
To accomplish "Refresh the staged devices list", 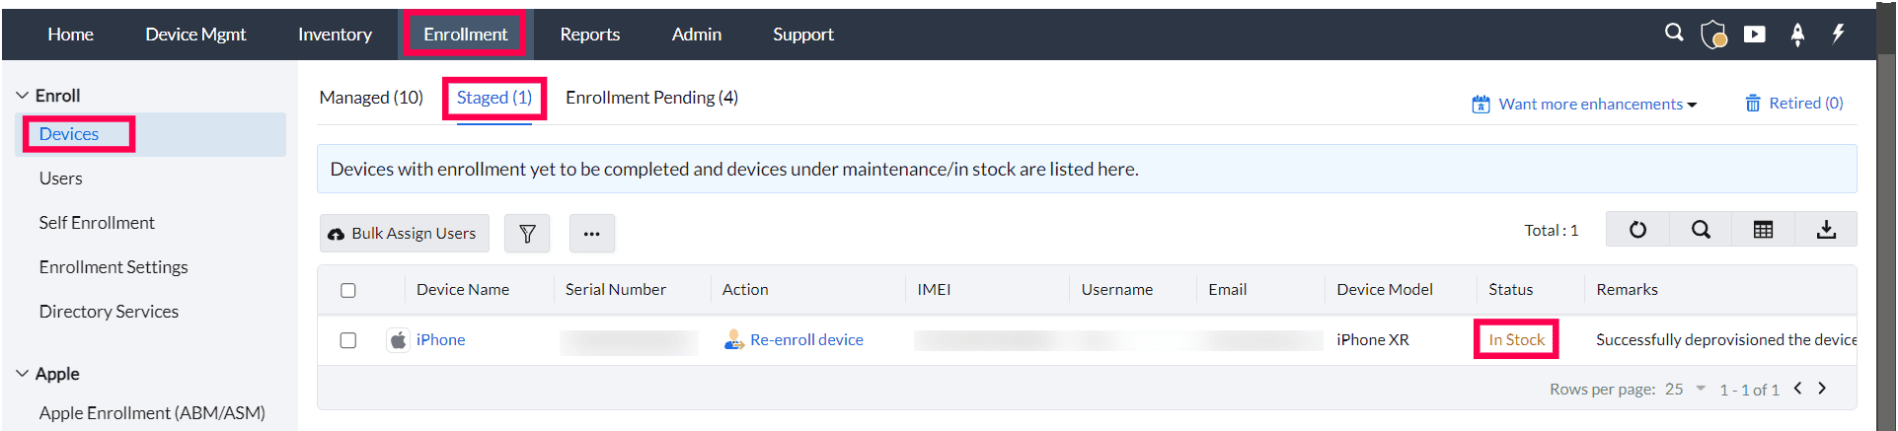I will click(1637, 230).
